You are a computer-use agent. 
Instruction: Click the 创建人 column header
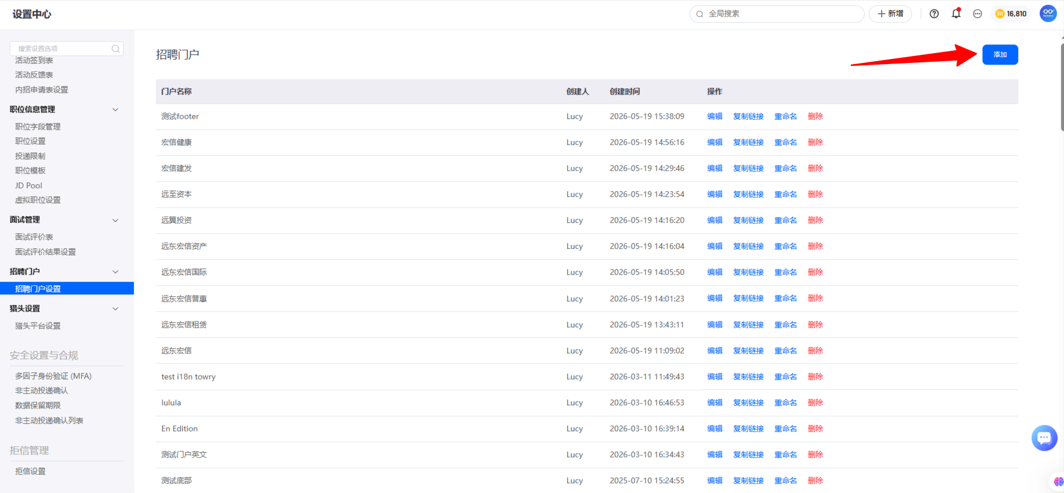577,92
